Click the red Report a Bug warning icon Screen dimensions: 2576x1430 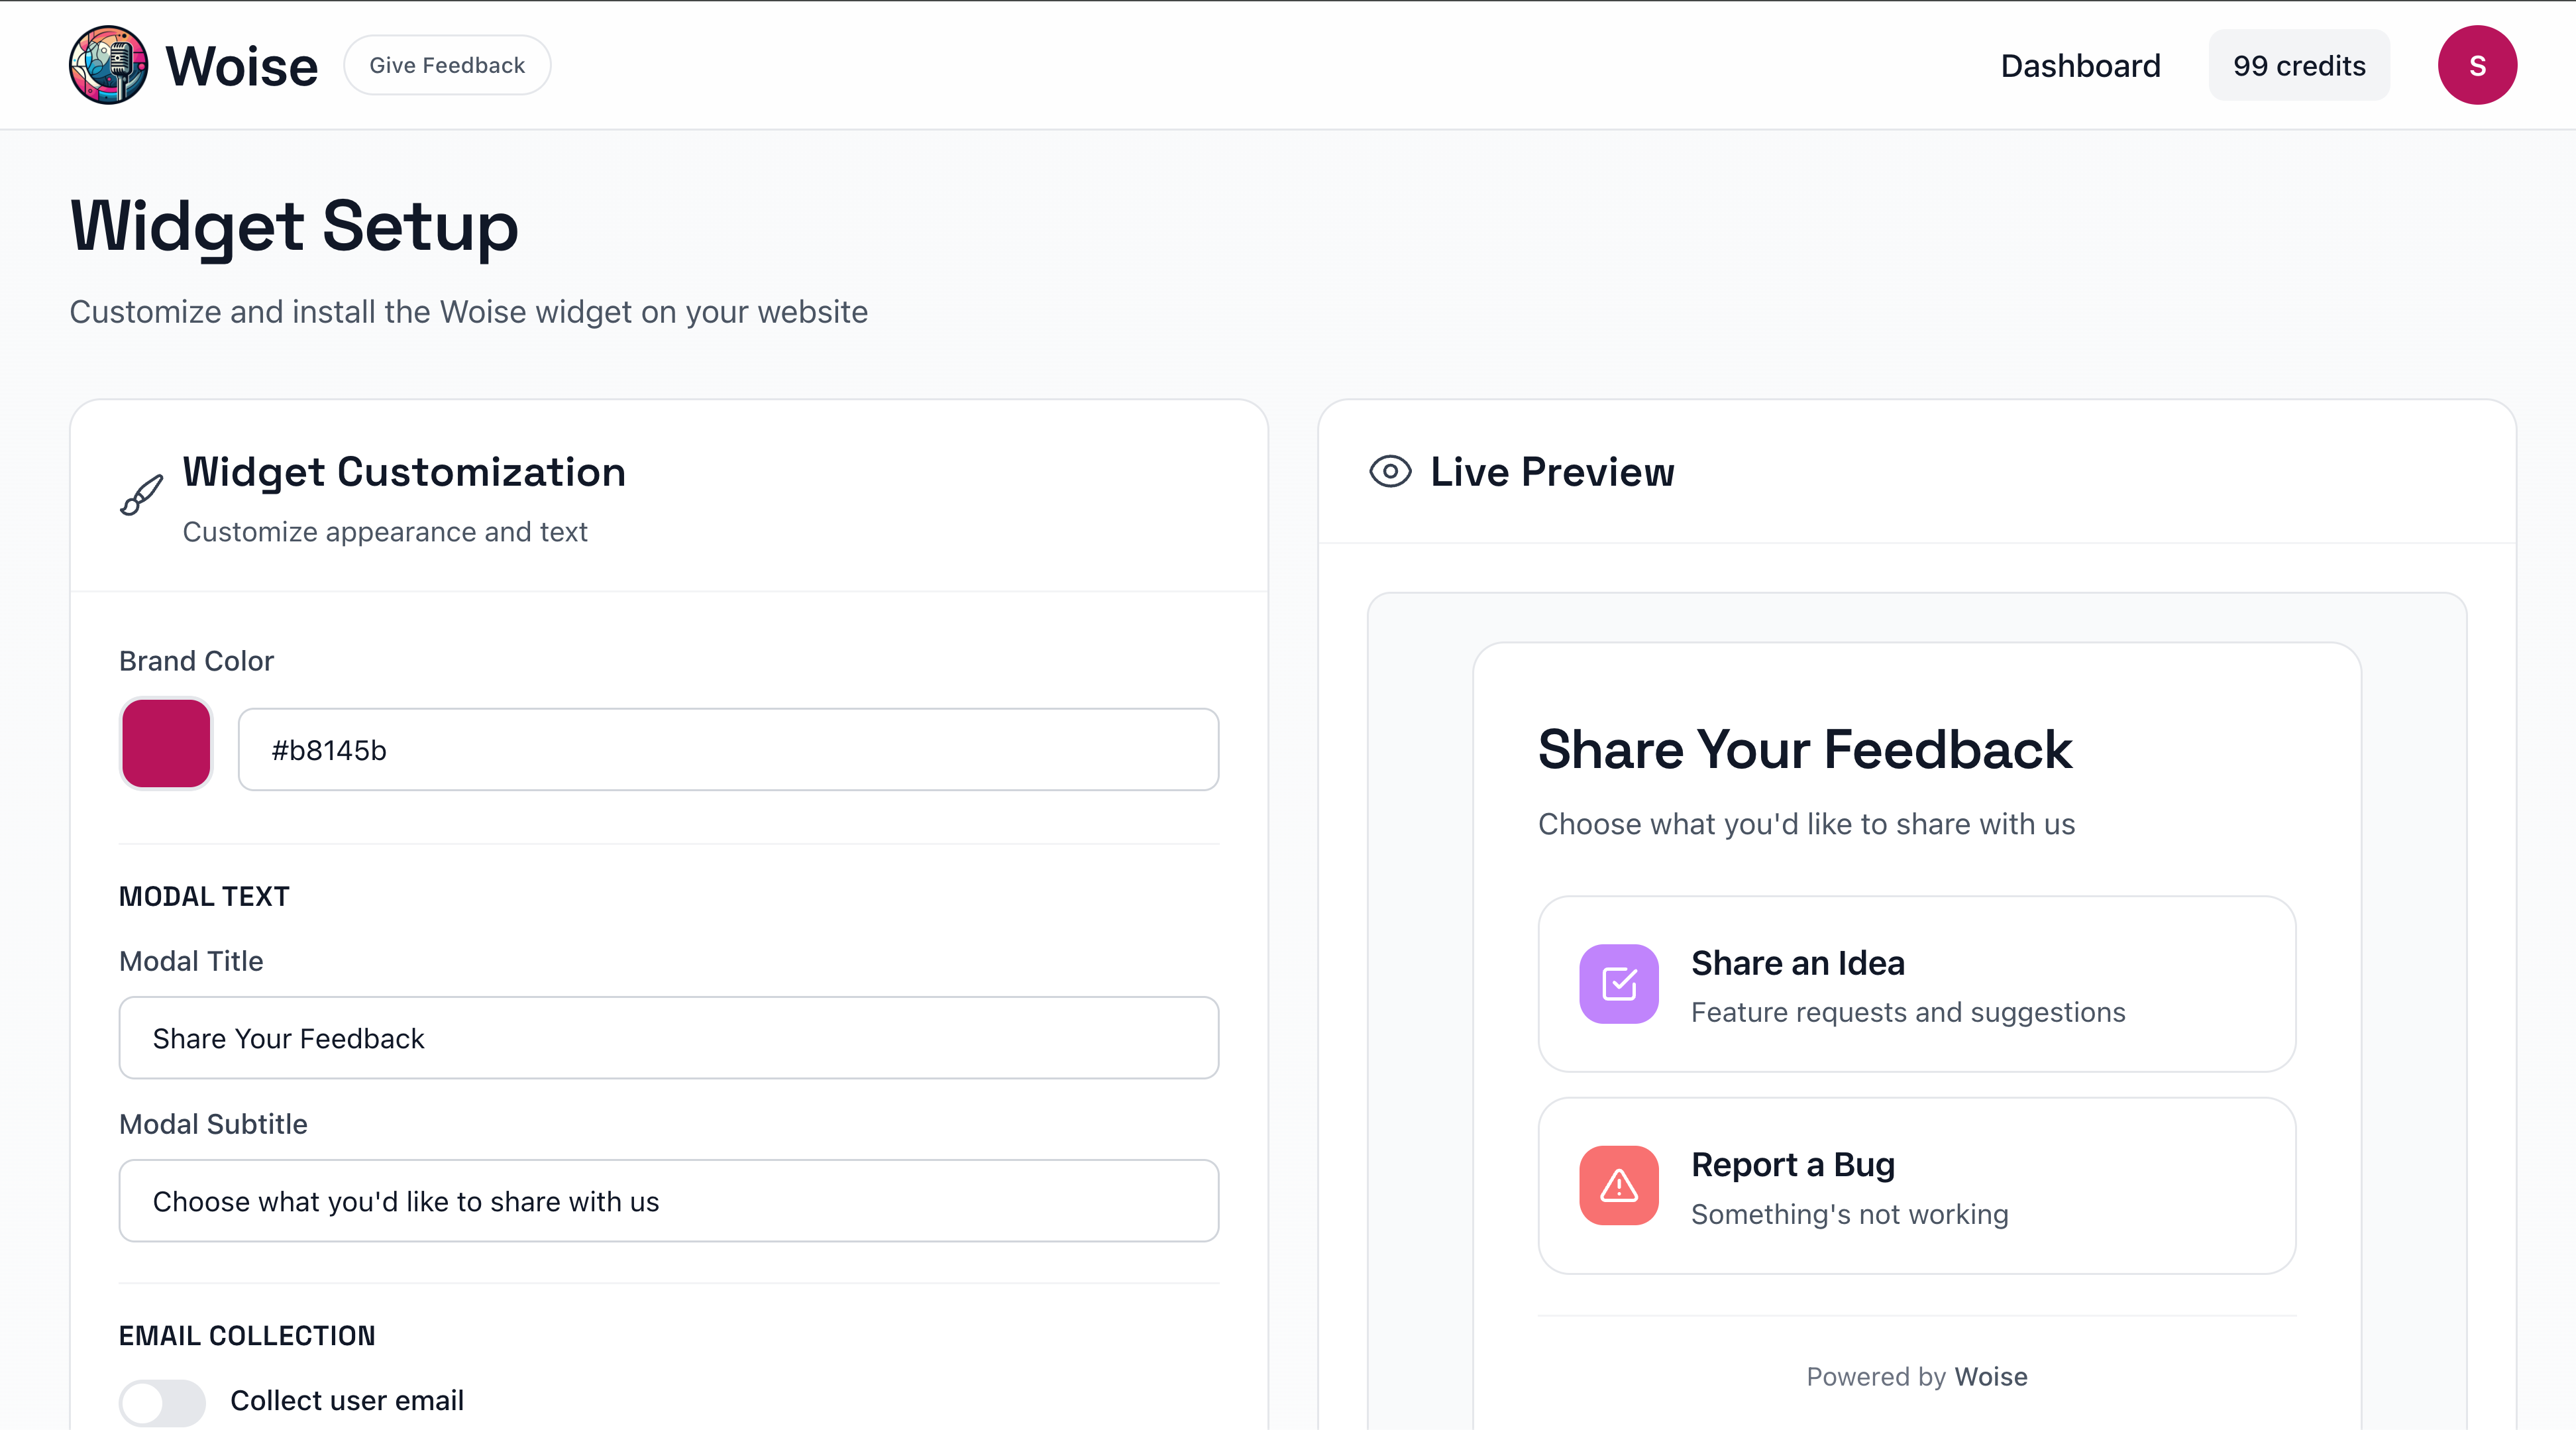(1618, 1186)
